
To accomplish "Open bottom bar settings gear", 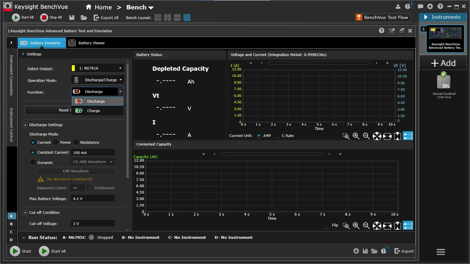I will pyautogui.click(x=356, y=251).
